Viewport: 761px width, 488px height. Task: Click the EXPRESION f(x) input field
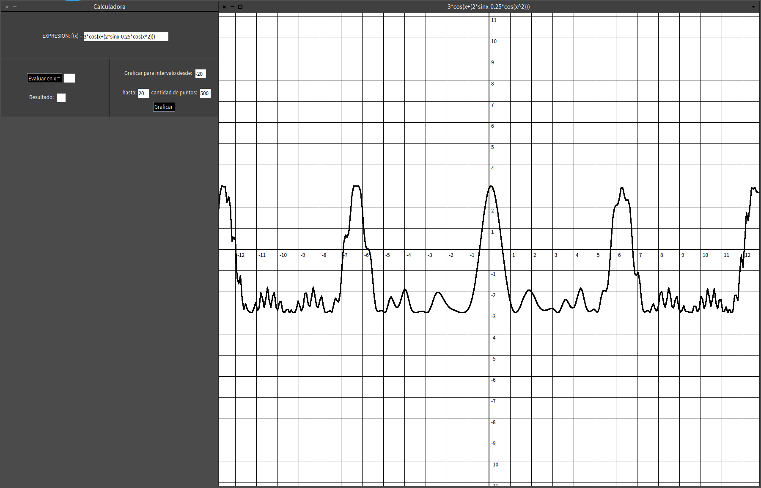click(x=125, y=36)
